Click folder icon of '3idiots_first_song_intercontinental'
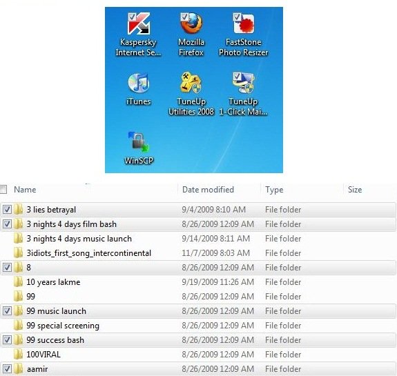 [x=18, y=253]
